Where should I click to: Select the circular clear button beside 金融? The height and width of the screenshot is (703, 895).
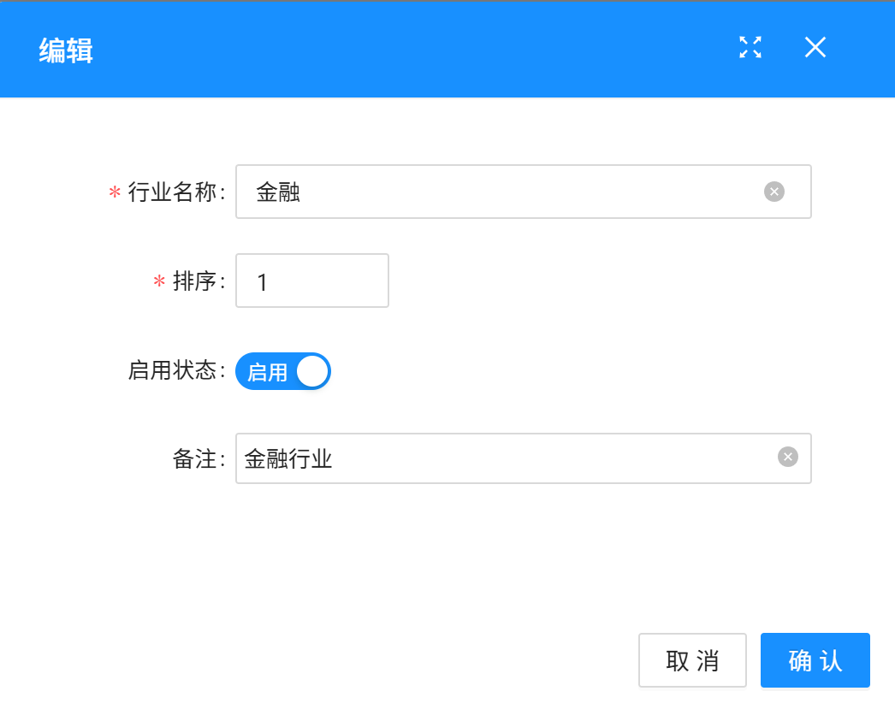click(x=774, y=192)
